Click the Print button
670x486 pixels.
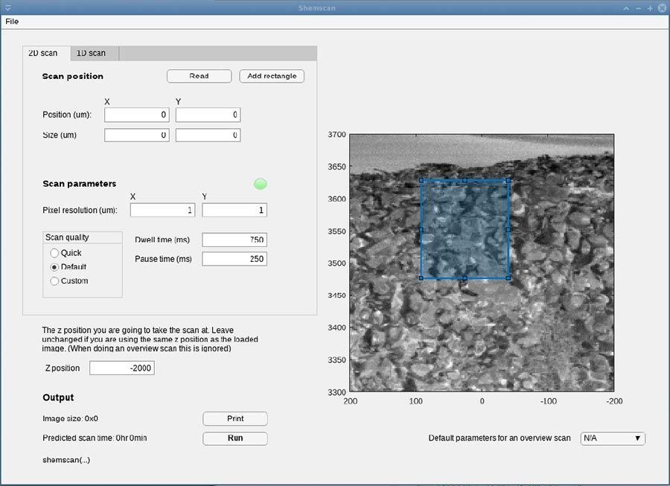coord(234,419)
